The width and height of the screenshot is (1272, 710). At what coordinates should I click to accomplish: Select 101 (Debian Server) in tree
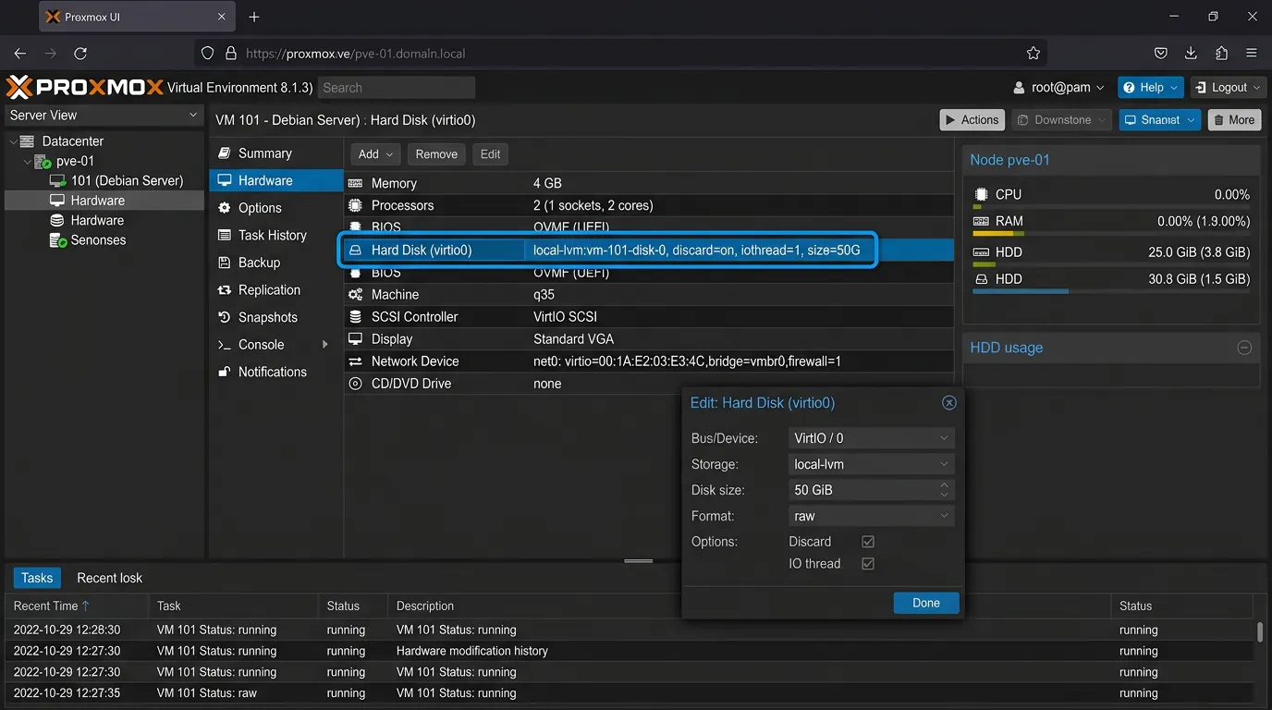(127, 180)
